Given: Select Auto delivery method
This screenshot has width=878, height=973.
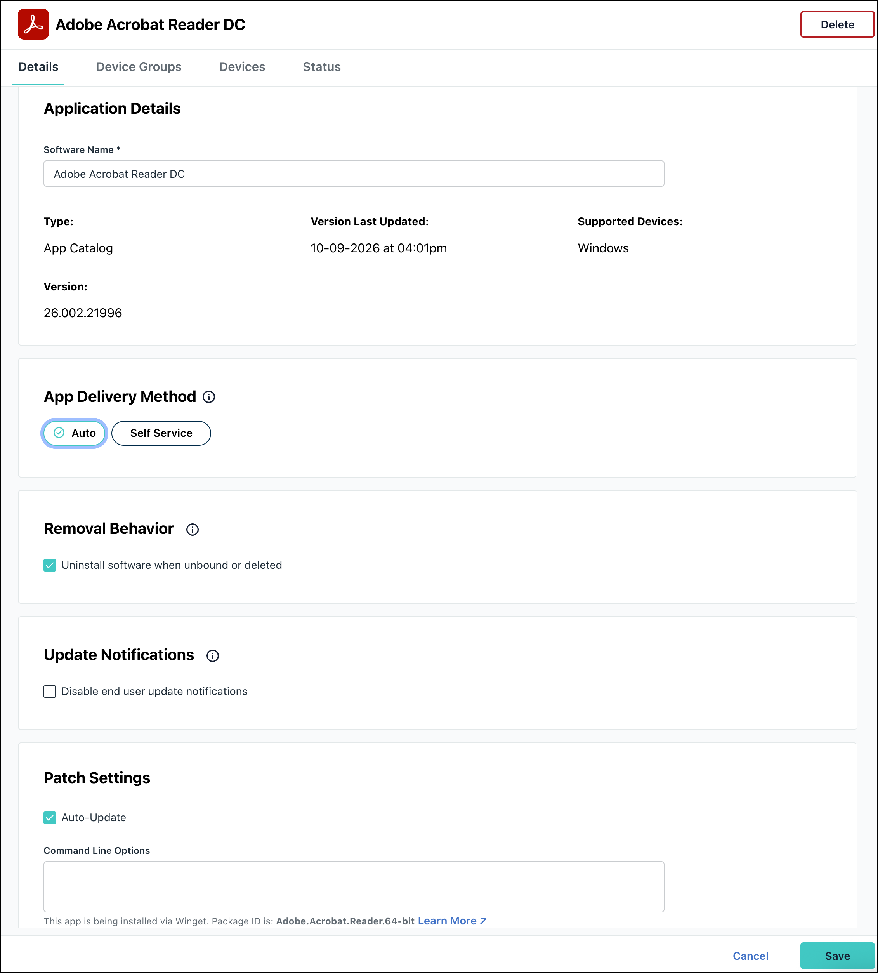Looking at the screenshot, I should point(74,433).
